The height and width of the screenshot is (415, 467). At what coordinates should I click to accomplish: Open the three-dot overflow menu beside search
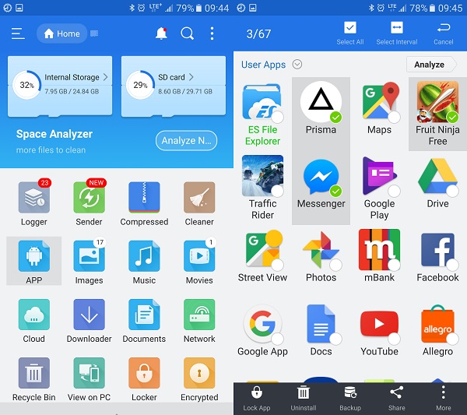(212, 33)
